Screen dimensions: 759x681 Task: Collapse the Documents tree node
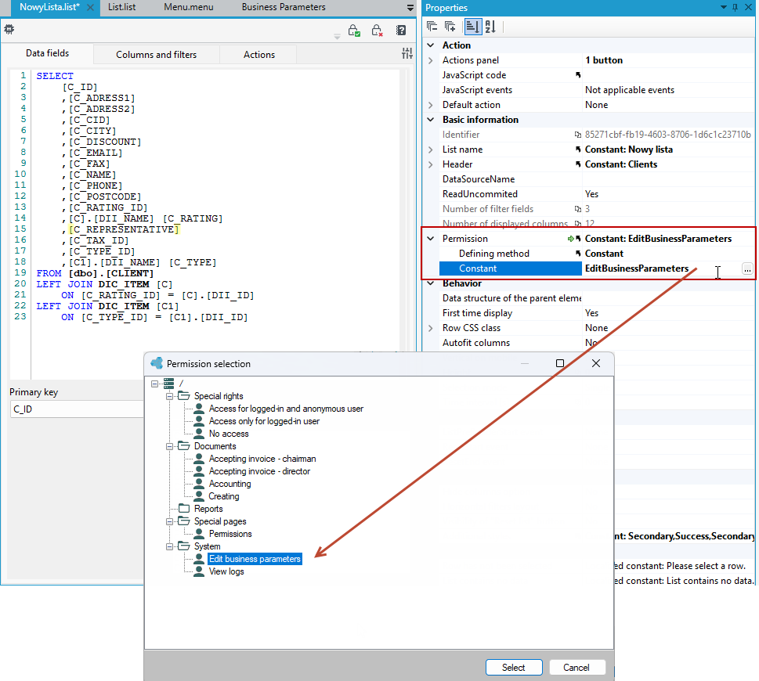[169, 446]
